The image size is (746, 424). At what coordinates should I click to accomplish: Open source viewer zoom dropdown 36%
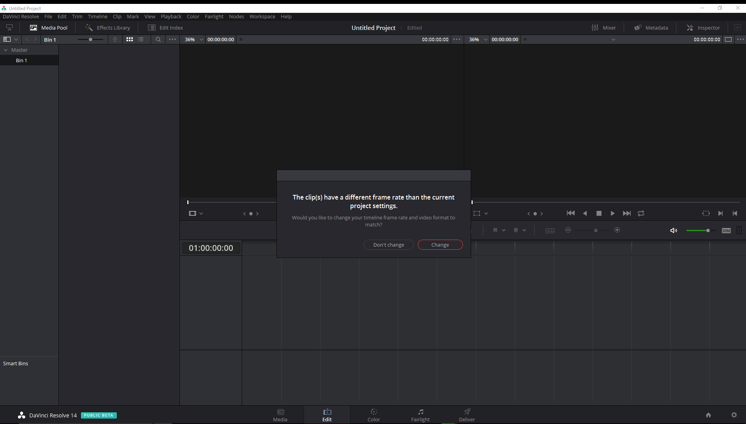(194, 39)
